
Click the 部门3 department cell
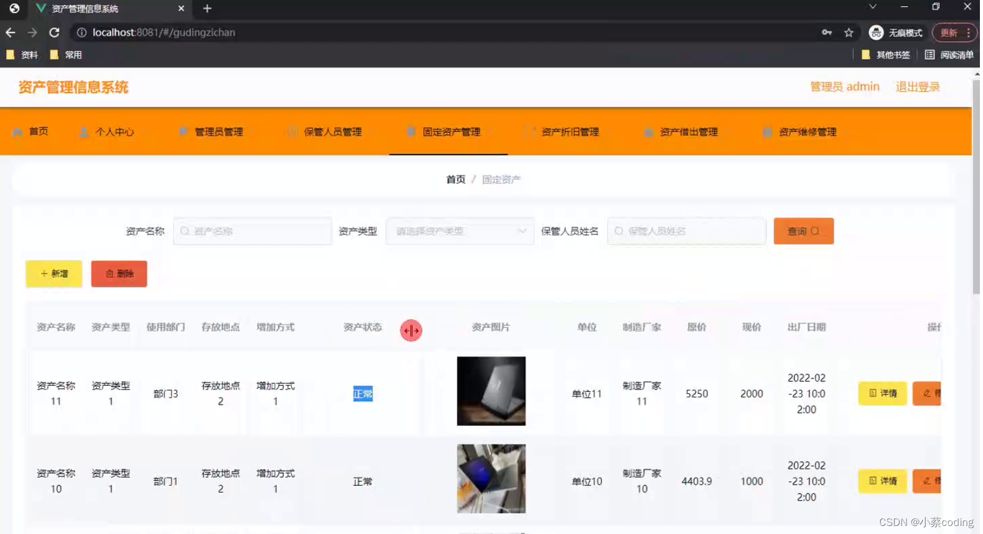166,394
